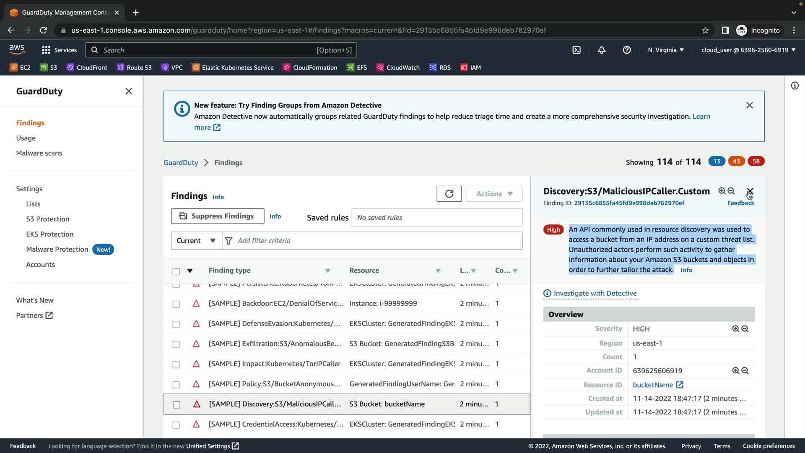Open the Services grid menu
Screen dimensions: 805x453
[x=46, y=50]
